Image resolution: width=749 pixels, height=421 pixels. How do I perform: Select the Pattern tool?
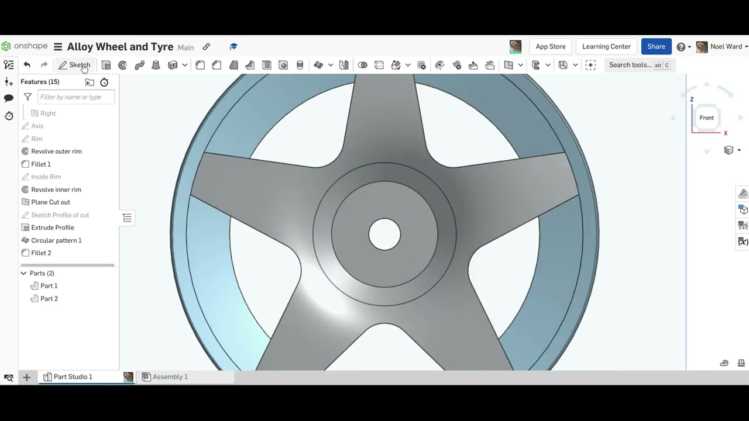[318, 65]
